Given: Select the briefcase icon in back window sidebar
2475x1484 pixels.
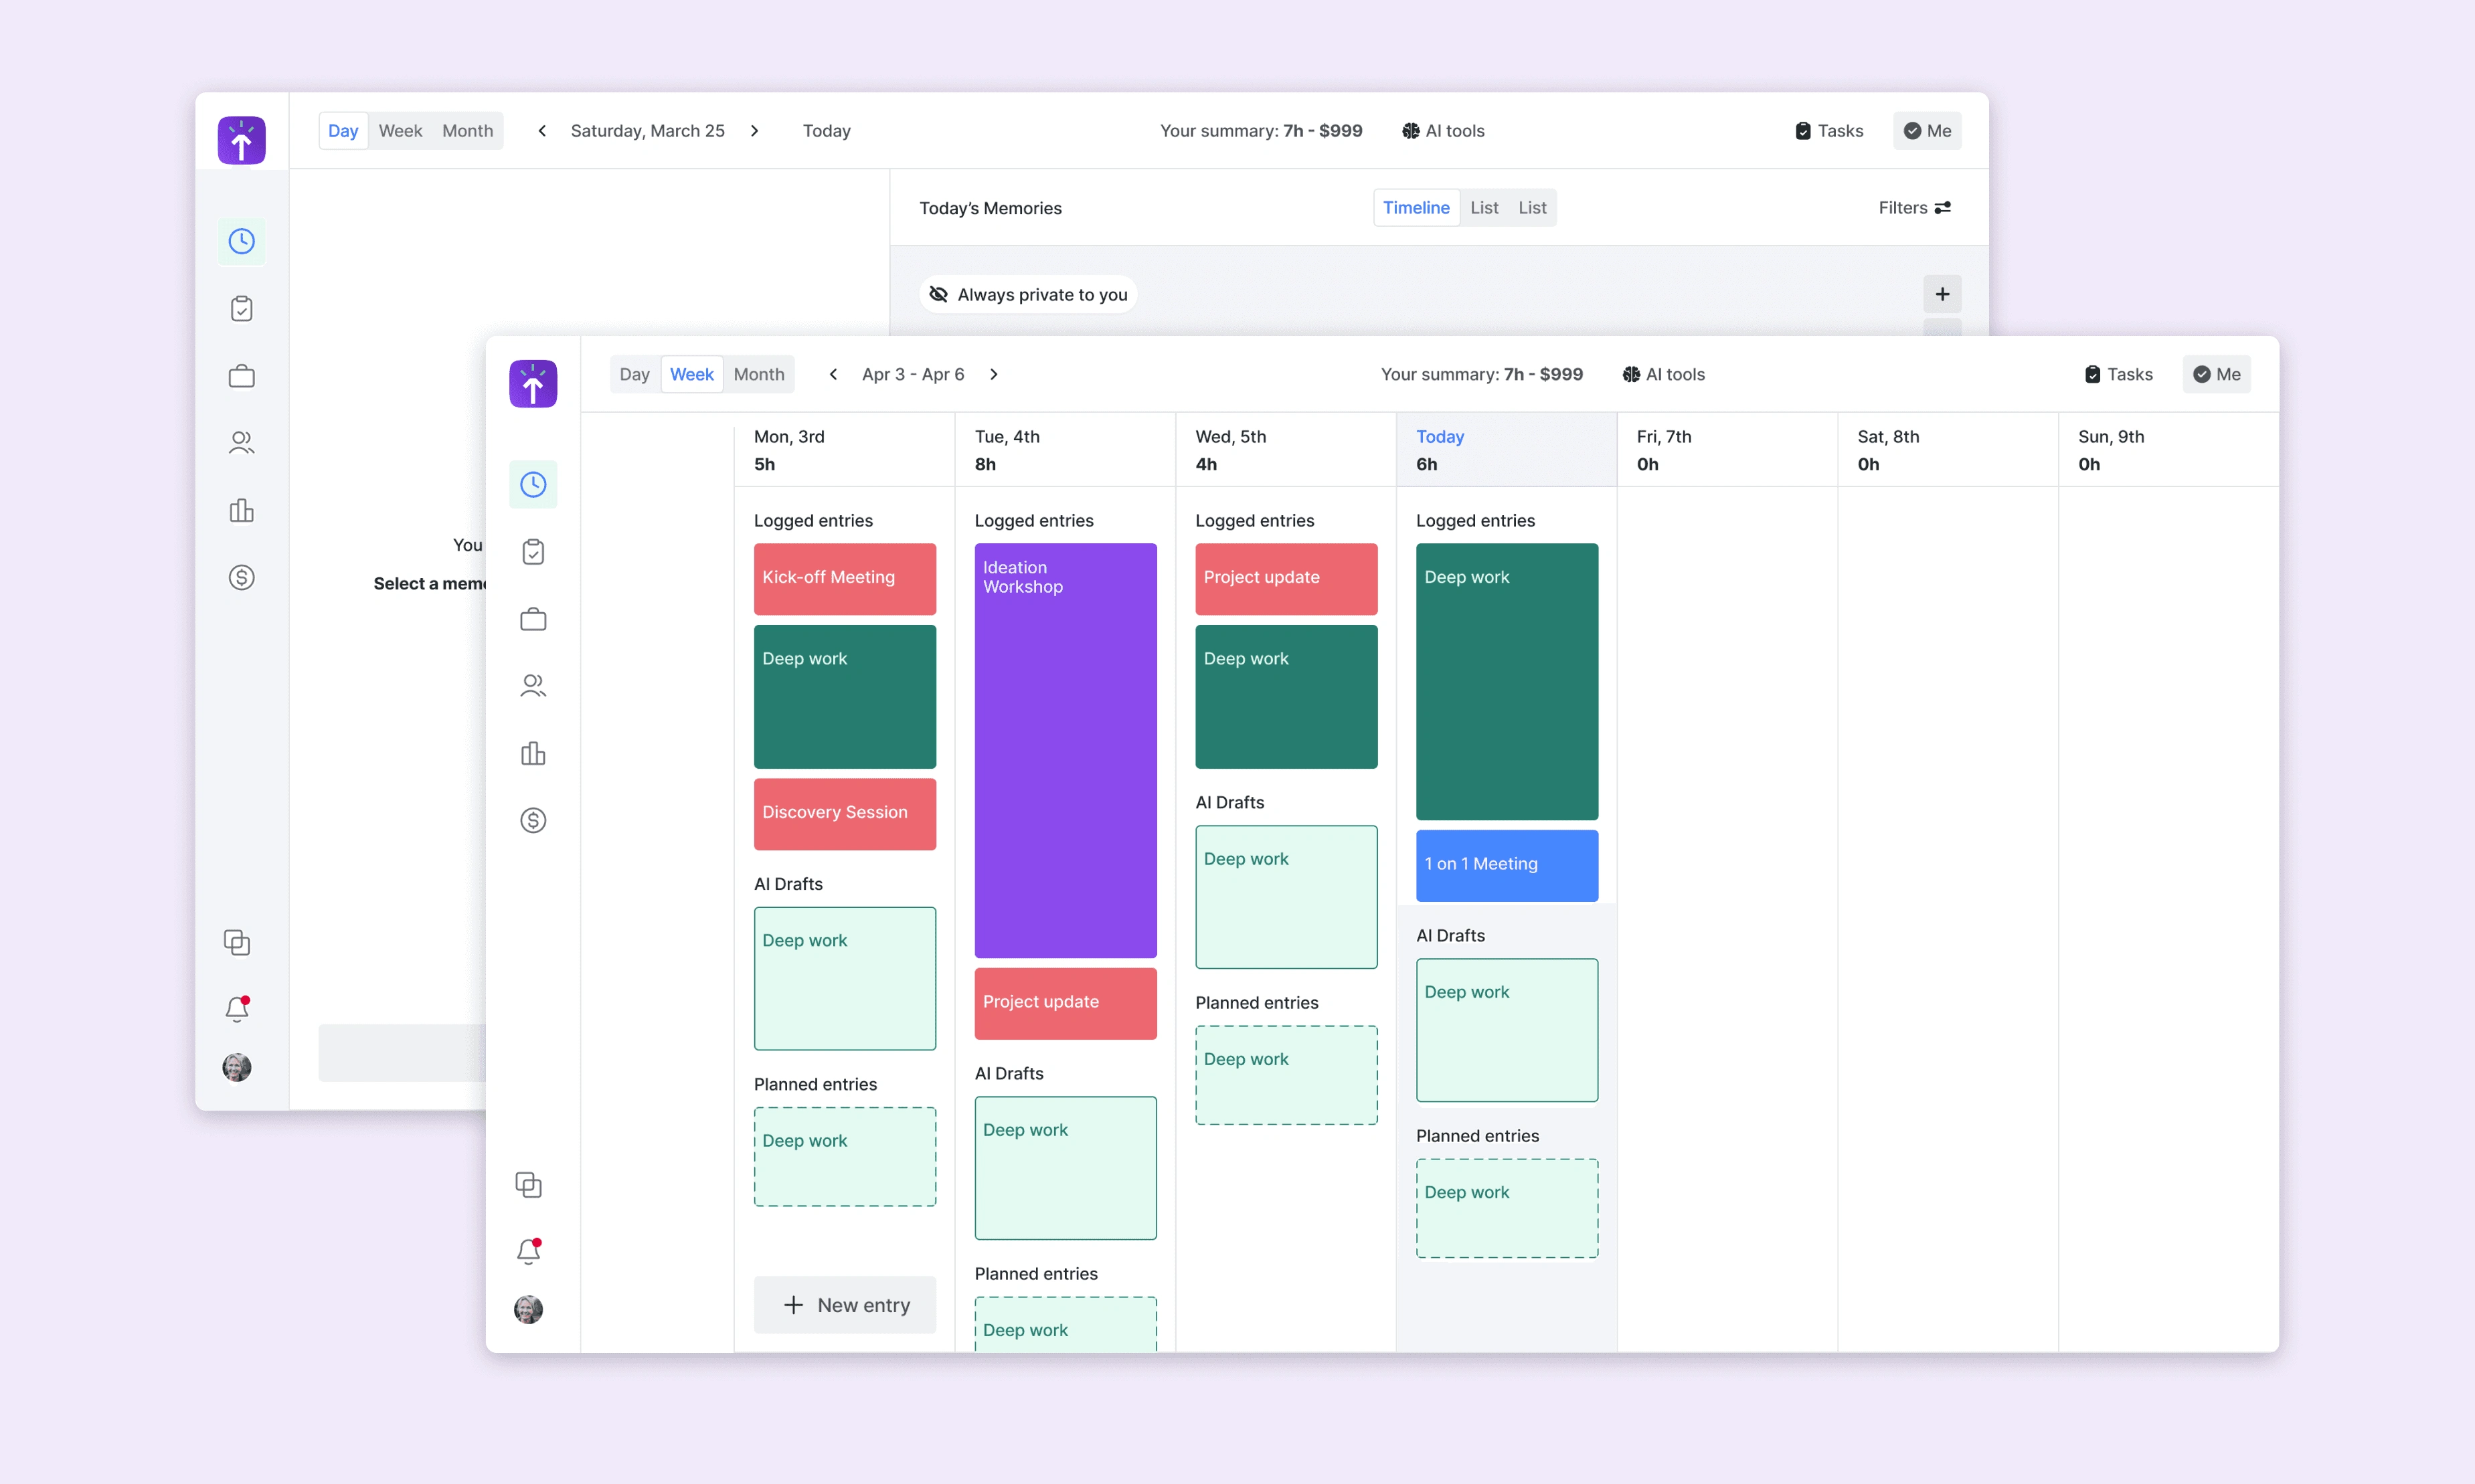Looking at the screenshot, I should (242, 376).
